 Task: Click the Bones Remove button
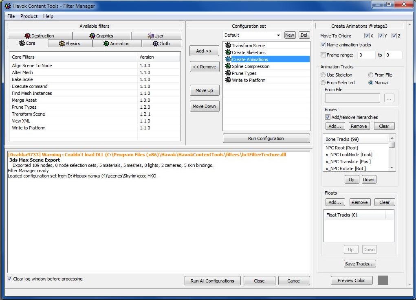[359, 126]
